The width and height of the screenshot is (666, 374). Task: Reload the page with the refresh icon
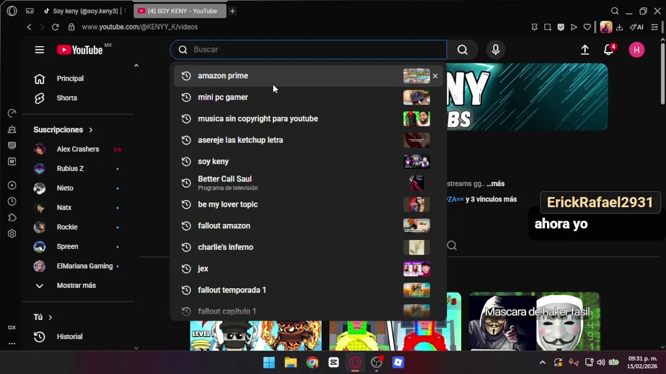pos(55,27)
